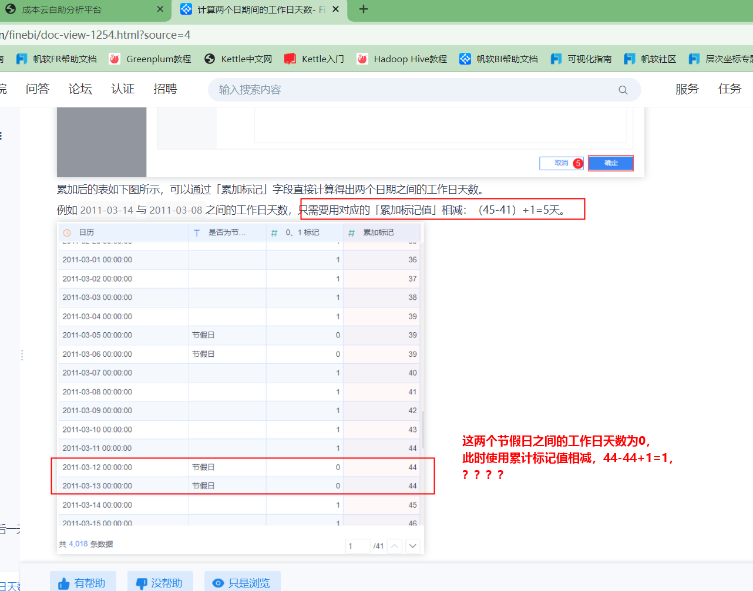The image size is (753, 591).
Task: Open a new browser tab
Action: pos(364,9)
